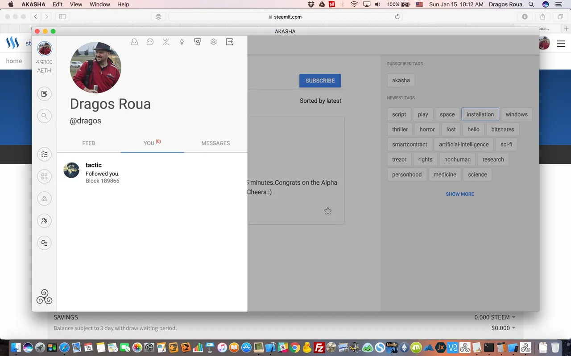Open Spotlight search in menu bar

531,4
